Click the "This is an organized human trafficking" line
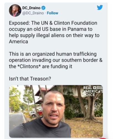This screenshot has width=113, height=139. click(53, 54)
